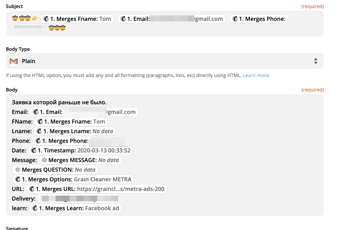Click the gear icon beside Merges QUESTION
342x230 pixels.
pyautogui.click(x=18, y=170)
